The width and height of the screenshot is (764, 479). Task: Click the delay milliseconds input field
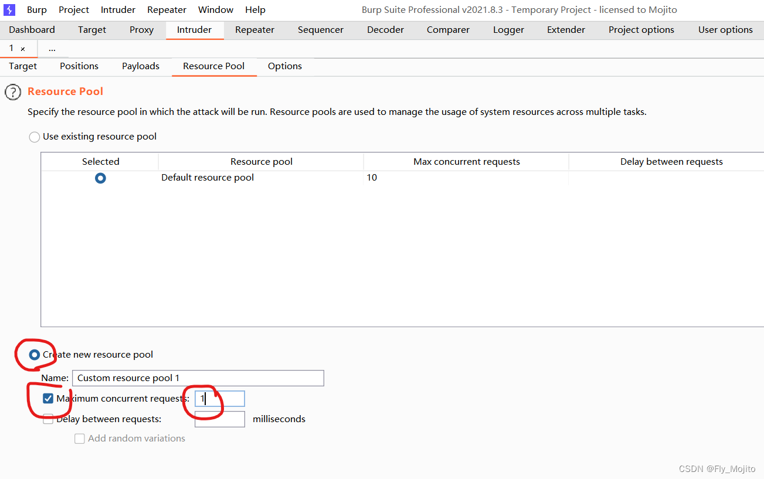click(220, 419)
